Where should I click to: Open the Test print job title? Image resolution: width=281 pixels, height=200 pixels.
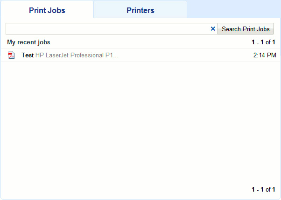[x=28, y=55]
